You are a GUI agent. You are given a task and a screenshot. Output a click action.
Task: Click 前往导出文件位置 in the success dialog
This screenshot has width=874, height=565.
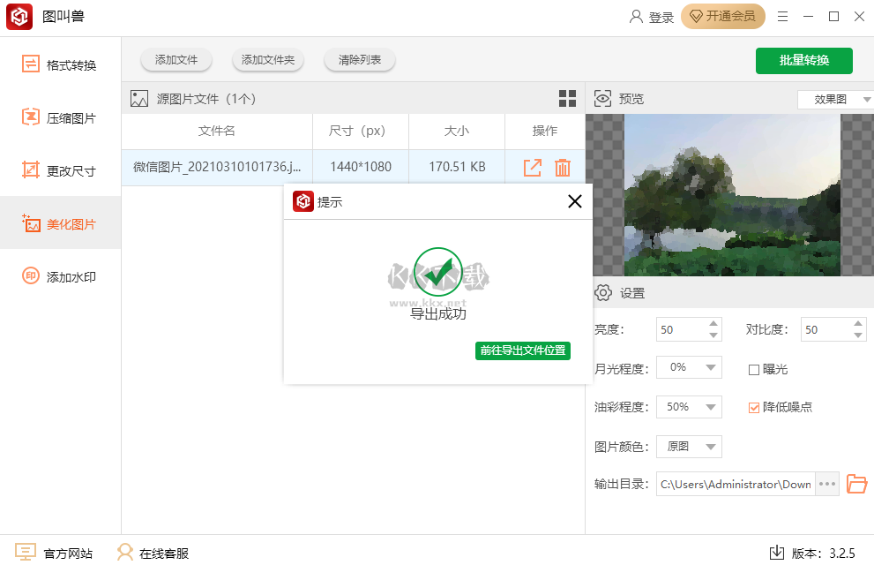tap(522, 350)
